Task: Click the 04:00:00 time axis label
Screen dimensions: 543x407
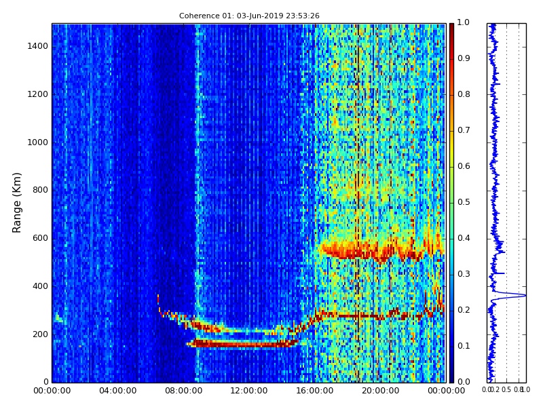Action: click(x=117, y=391)
